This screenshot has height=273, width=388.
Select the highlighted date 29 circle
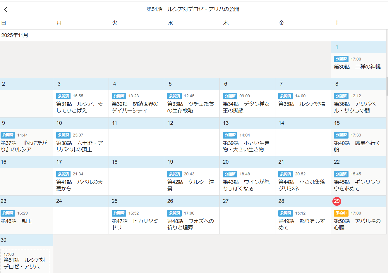click(x=337, y=201)
